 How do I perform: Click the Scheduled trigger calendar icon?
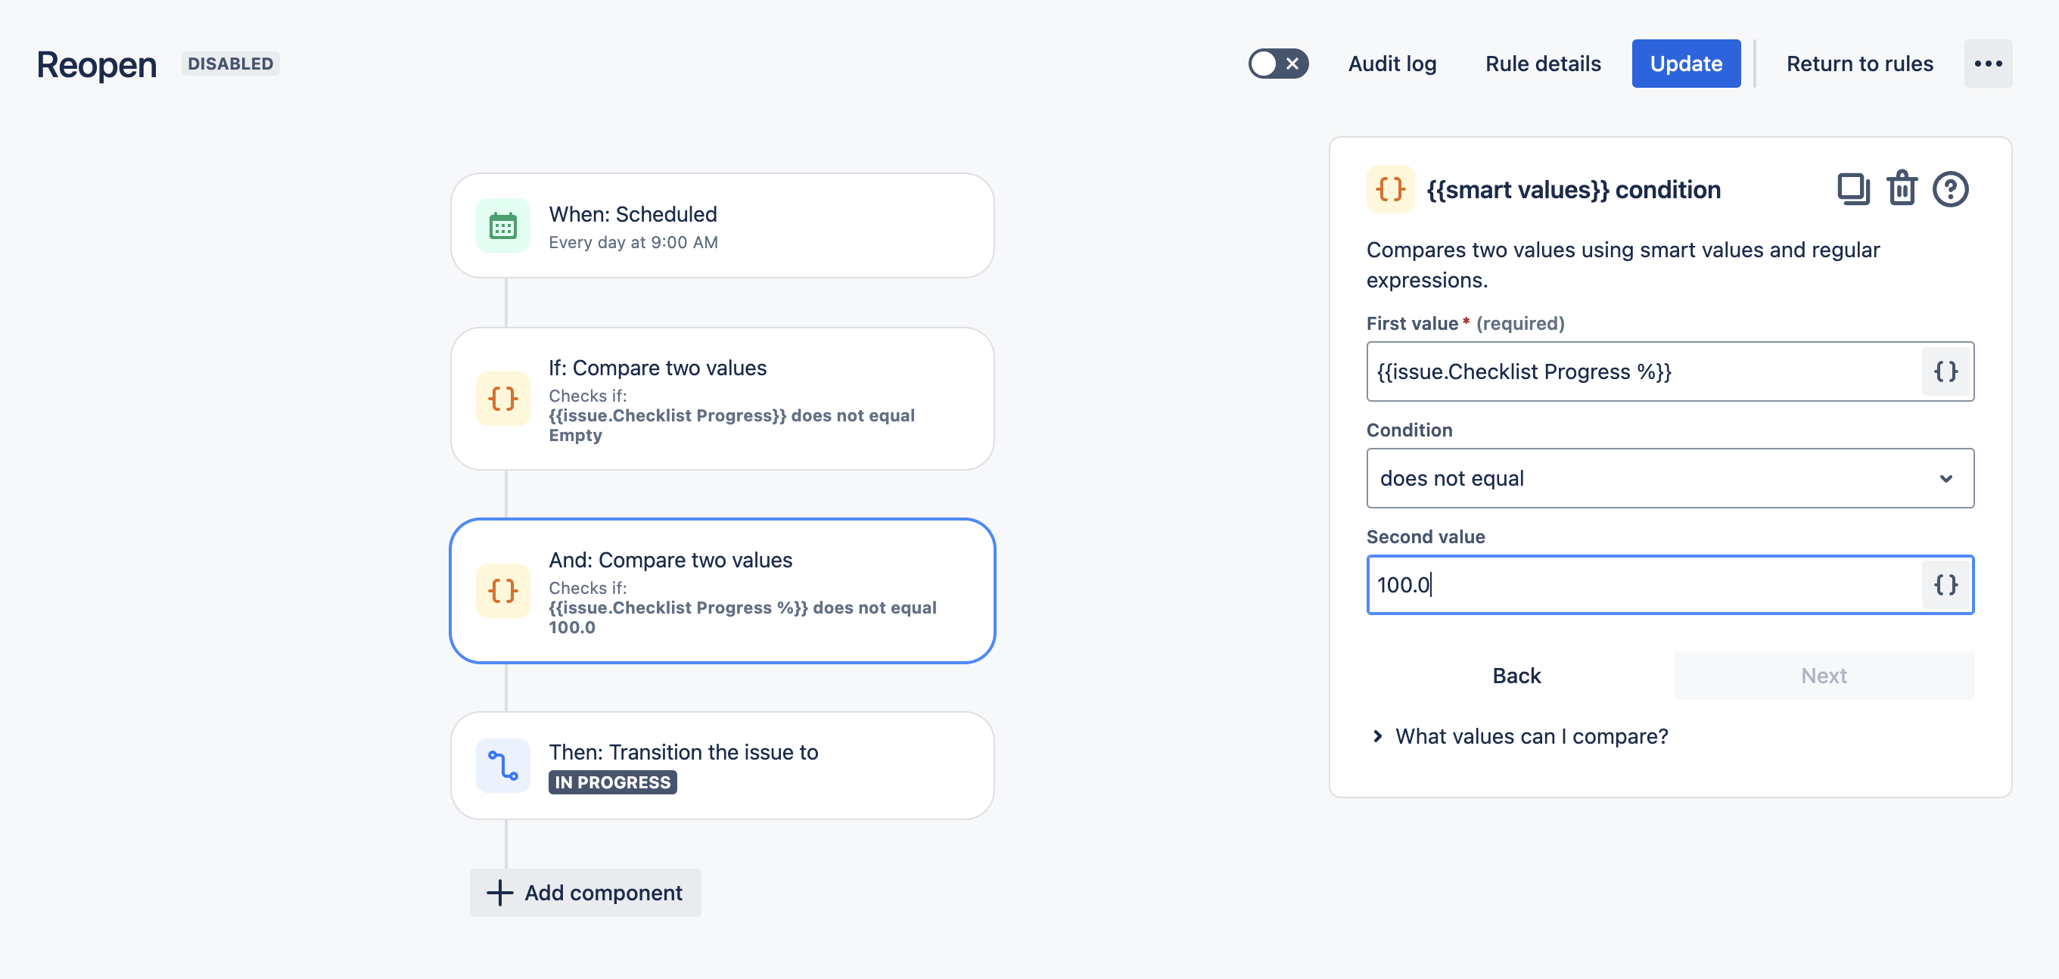(502, 226)
